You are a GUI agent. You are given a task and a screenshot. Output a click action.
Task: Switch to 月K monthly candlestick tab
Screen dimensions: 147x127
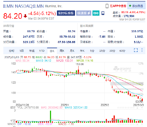click(x=72, y=51)
